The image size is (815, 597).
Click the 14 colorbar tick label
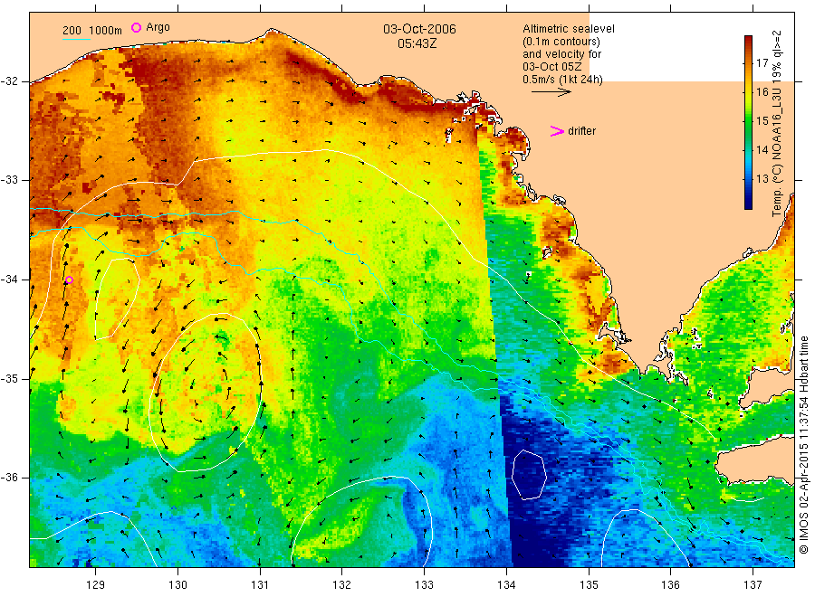click(x=762, y=150)
